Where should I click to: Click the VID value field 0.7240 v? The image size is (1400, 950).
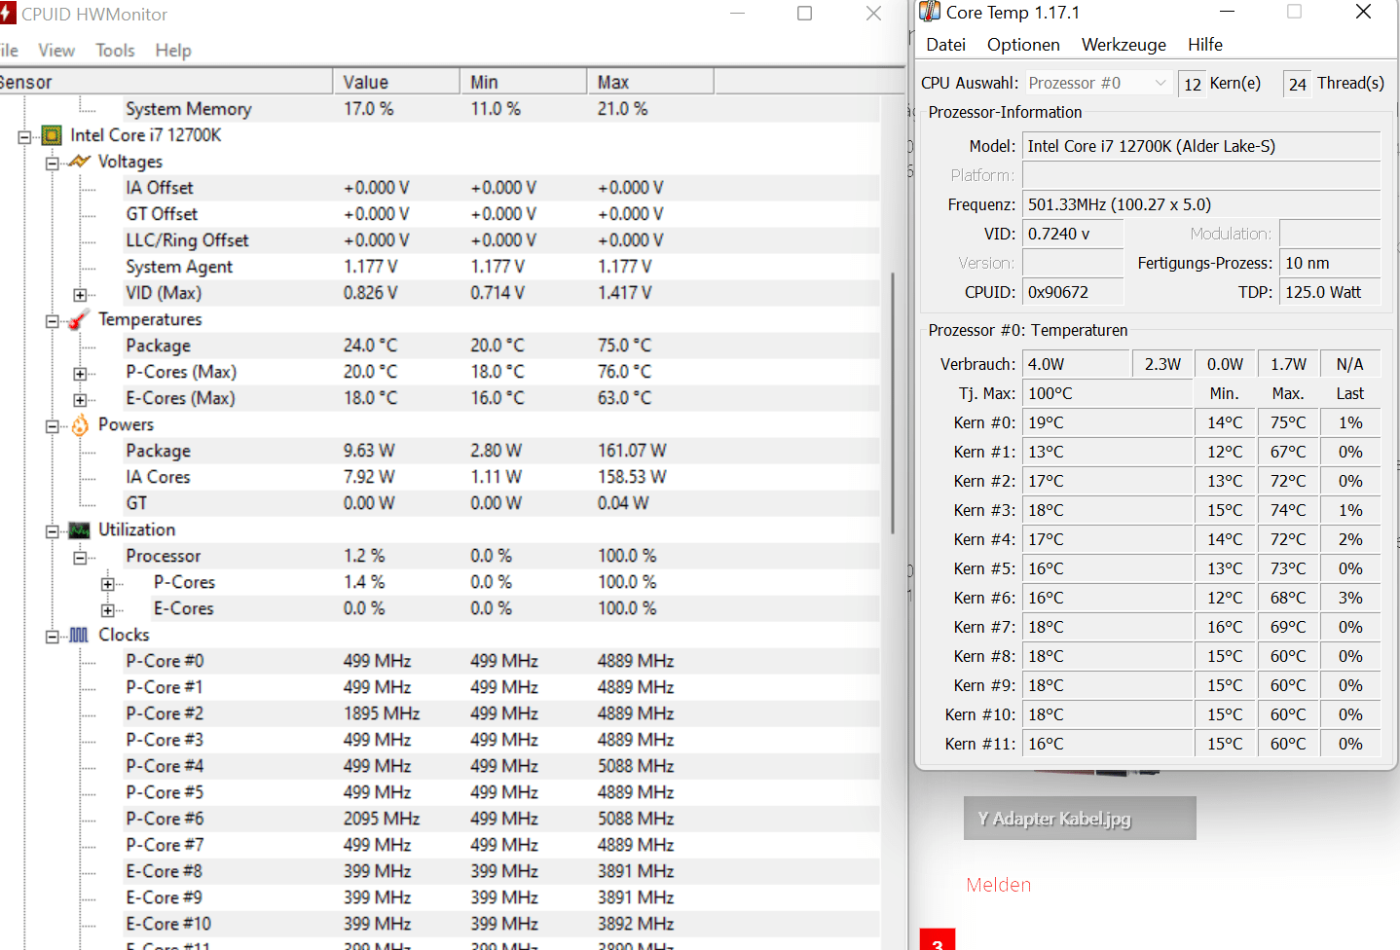point(1073,234)
